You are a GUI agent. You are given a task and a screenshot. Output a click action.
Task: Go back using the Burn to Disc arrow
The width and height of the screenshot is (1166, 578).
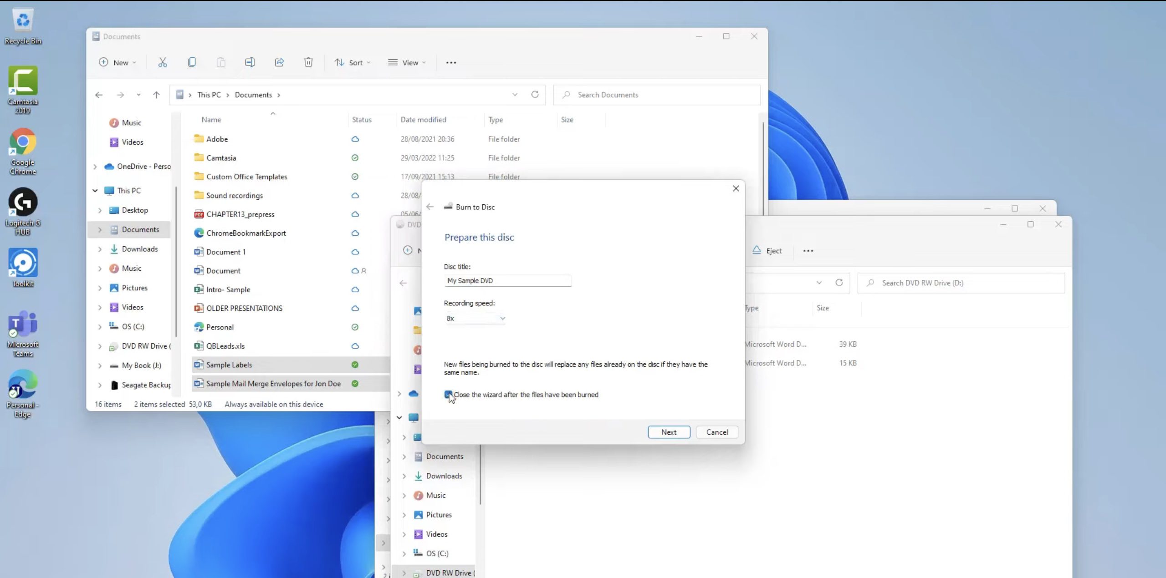coord(430,207)
